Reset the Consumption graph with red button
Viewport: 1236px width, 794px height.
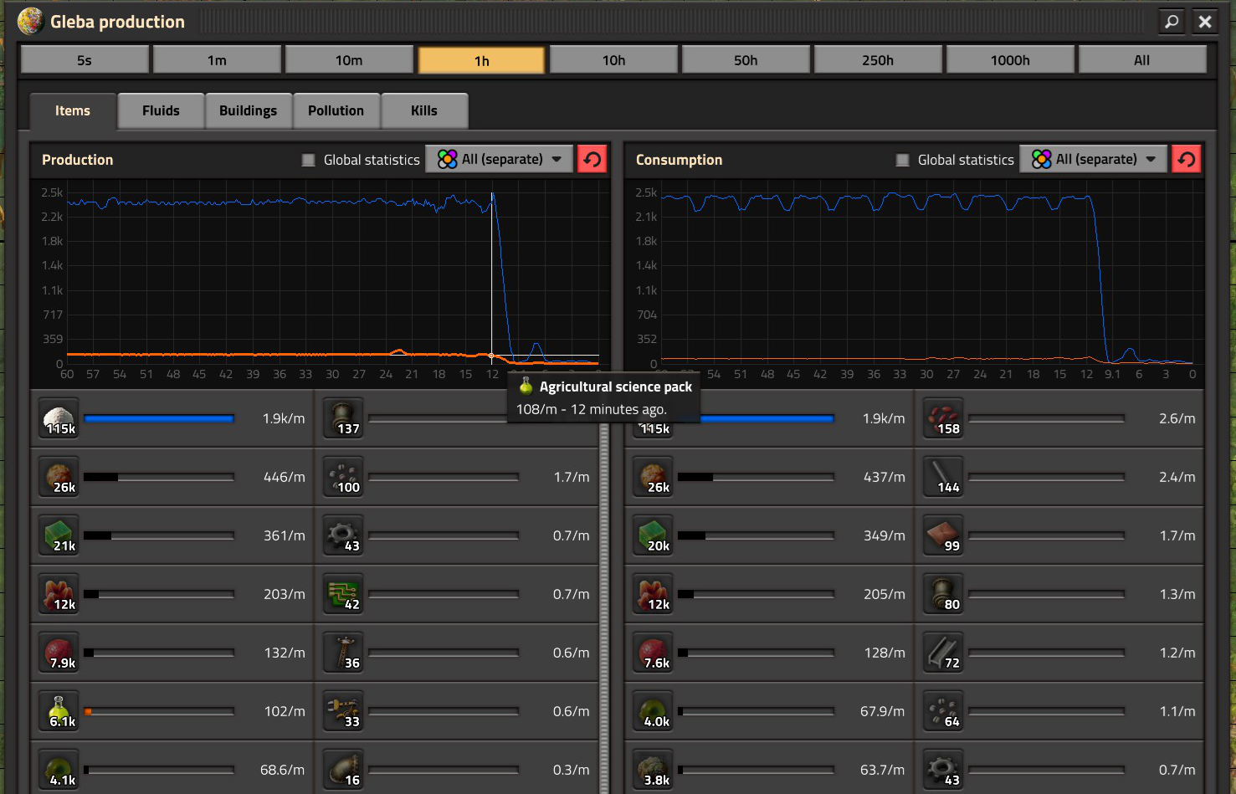(x=1187, y=159)
